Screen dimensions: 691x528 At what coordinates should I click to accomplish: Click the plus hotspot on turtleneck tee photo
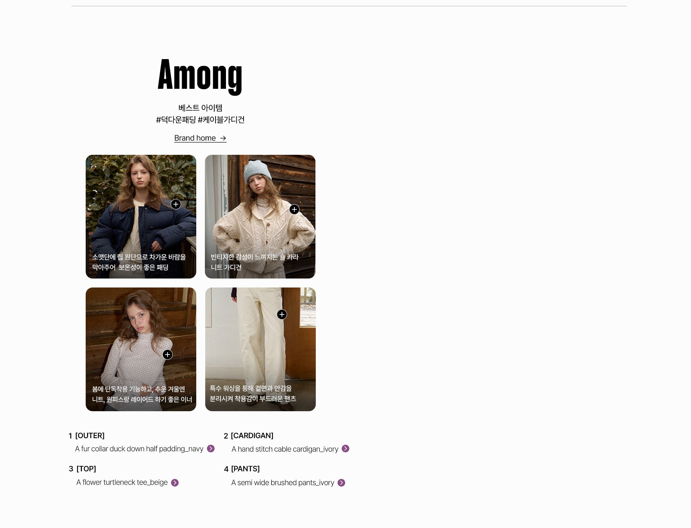pyautogui.click(x=168, y=355)
